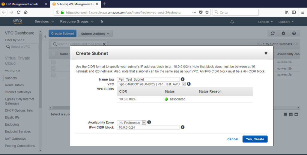
Task: Click the IPv4 CIDR block input
Action: click(x=148, y=127)
